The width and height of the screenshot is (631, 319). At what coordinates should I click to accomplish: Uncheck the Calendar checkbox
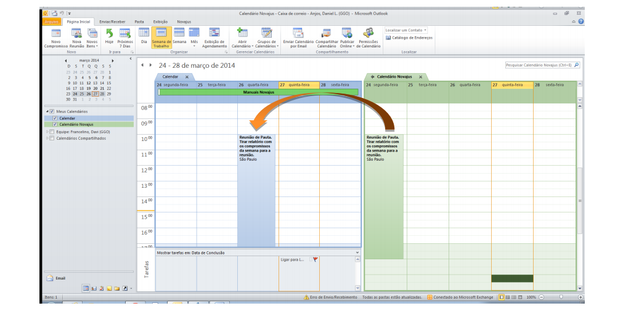[55, 118]
